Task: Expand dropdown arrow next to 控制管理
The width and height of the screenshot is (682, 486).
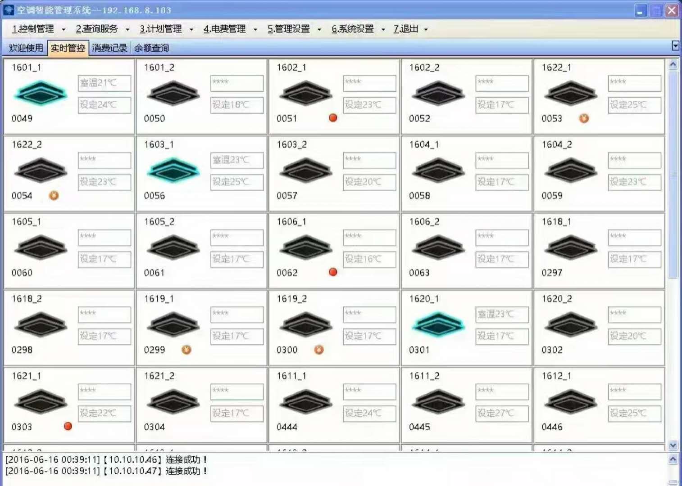Action: tap(64, 30)
